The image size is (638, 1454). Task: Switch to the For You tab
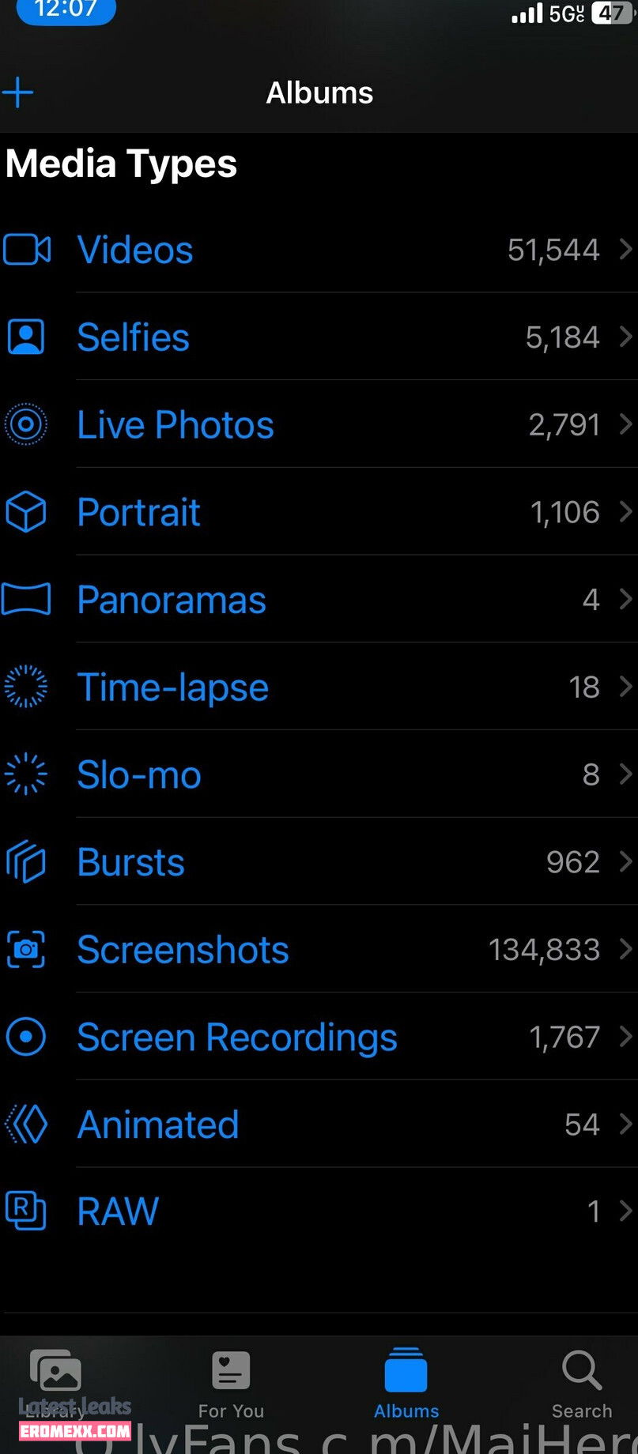[231, 1384]
